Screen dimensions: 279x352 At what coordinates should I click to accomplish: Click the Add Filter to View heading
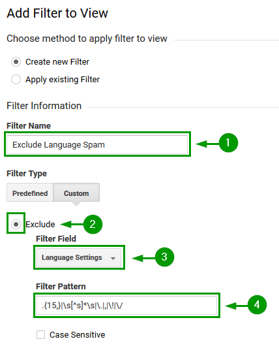point(57,13)
